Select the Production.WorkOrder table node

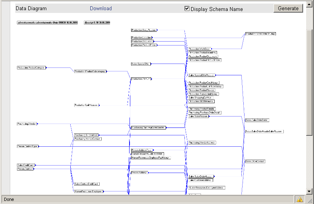click(200, 49)
